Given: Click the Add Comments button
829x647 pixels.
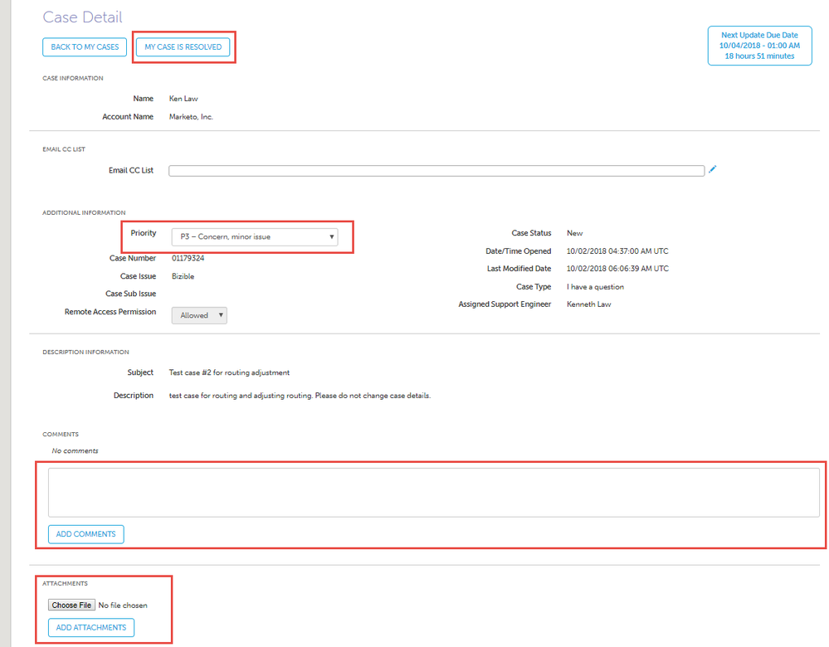Looking at the screenshot, I should click(85, 534).
